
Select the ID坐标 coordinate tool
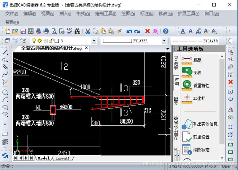coord(193,99)
